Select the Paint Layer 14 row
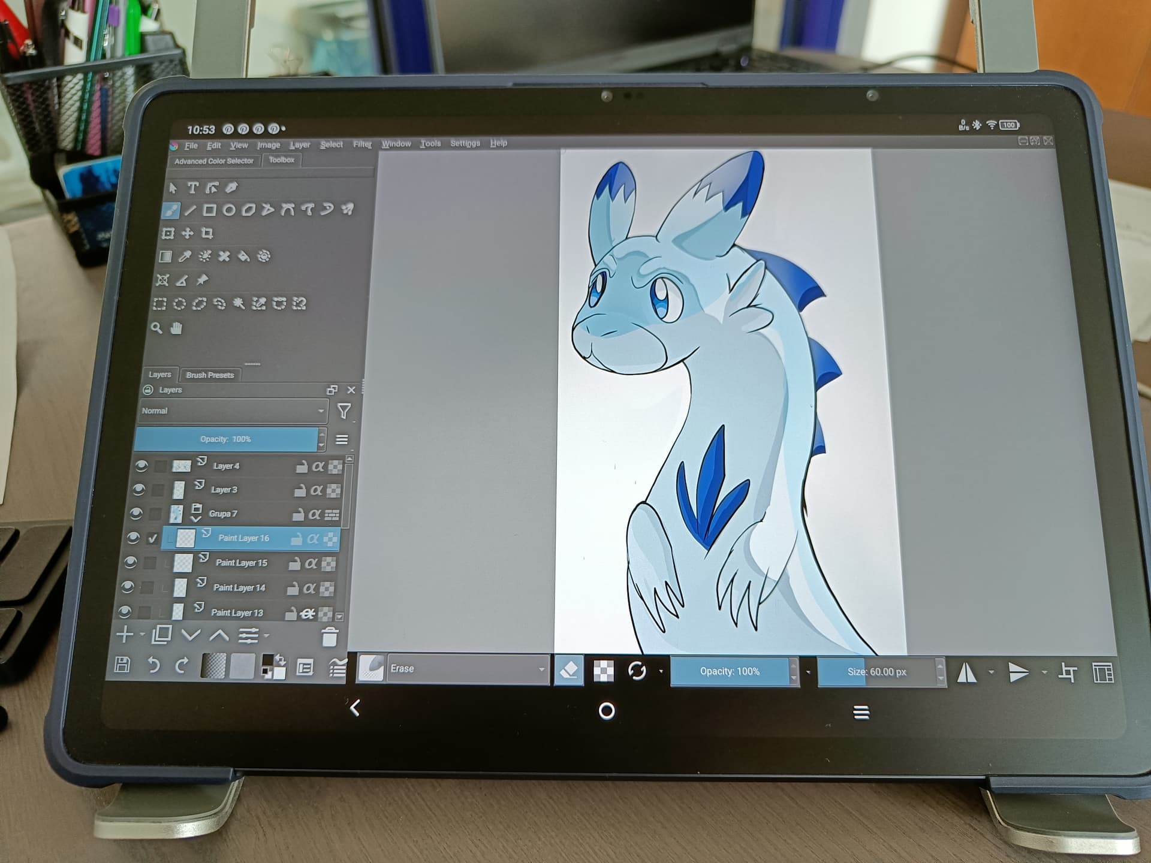1151x863 pixels. (240, 588)
